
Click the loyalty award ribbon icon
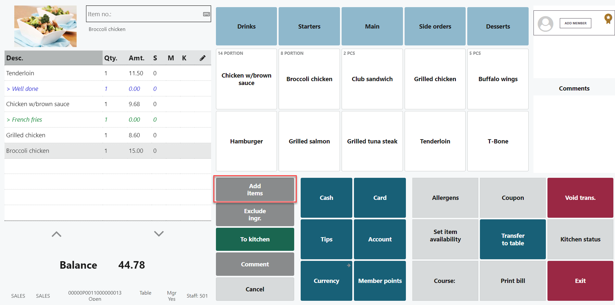(608, 18)
